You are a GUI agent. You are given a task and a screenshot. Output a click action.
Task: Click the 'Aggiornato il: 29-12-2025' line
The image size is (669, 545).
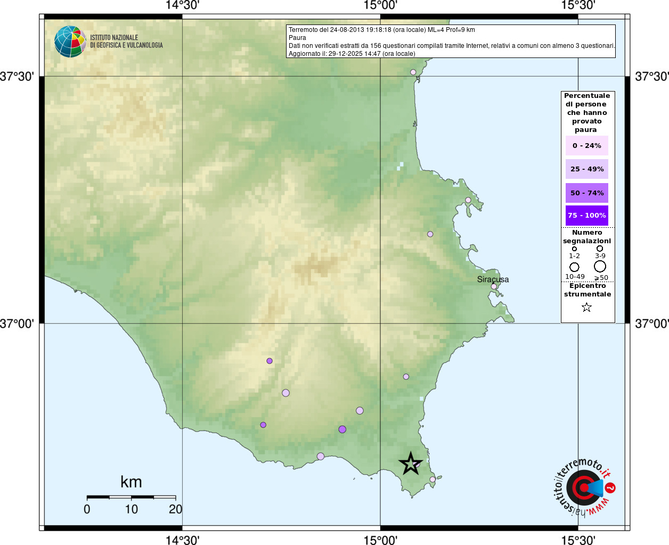pyautogui.click(x=352, y=54)
